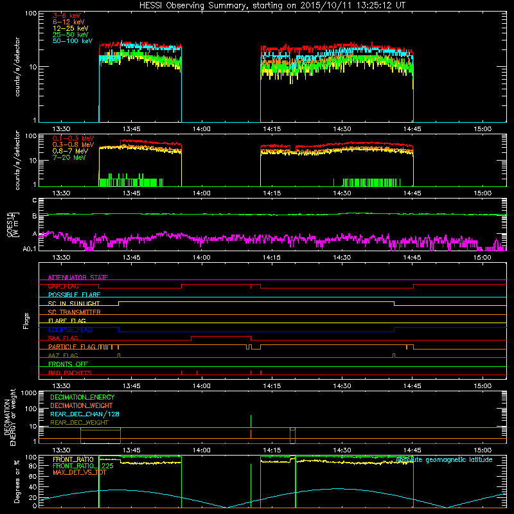Click the Absolute geomagnetic latitude label

point(444,459)
